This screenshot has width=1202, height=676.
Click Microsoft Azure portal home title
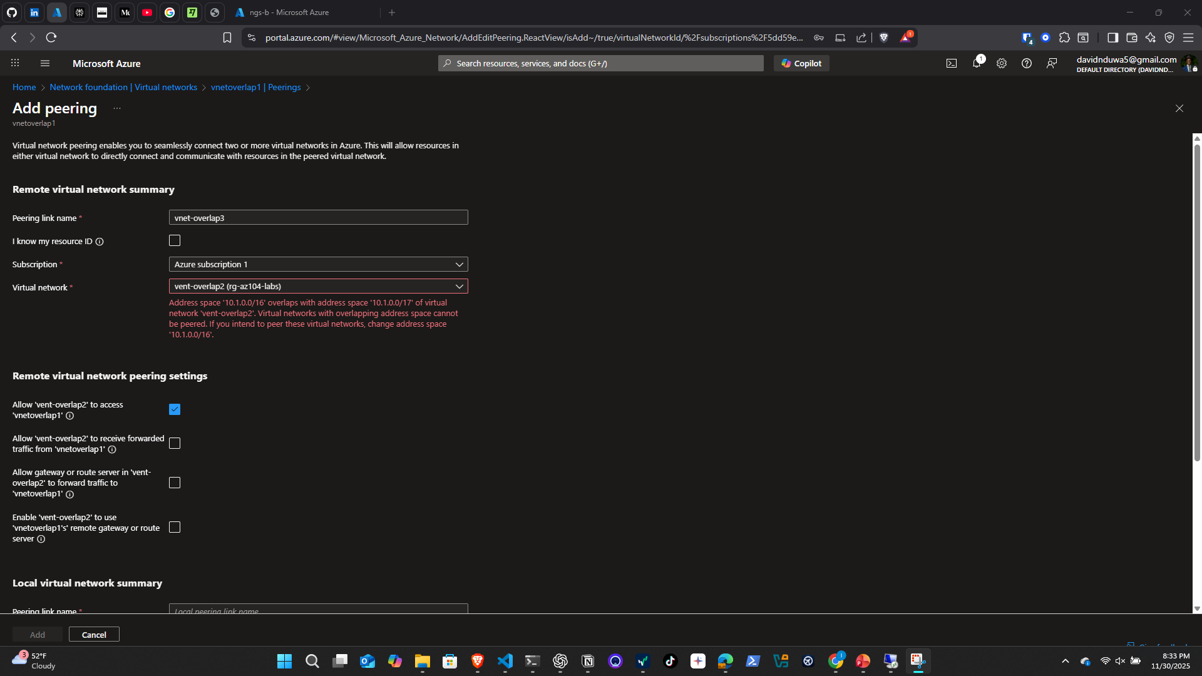pyautogui.click(x=106, y=63)
